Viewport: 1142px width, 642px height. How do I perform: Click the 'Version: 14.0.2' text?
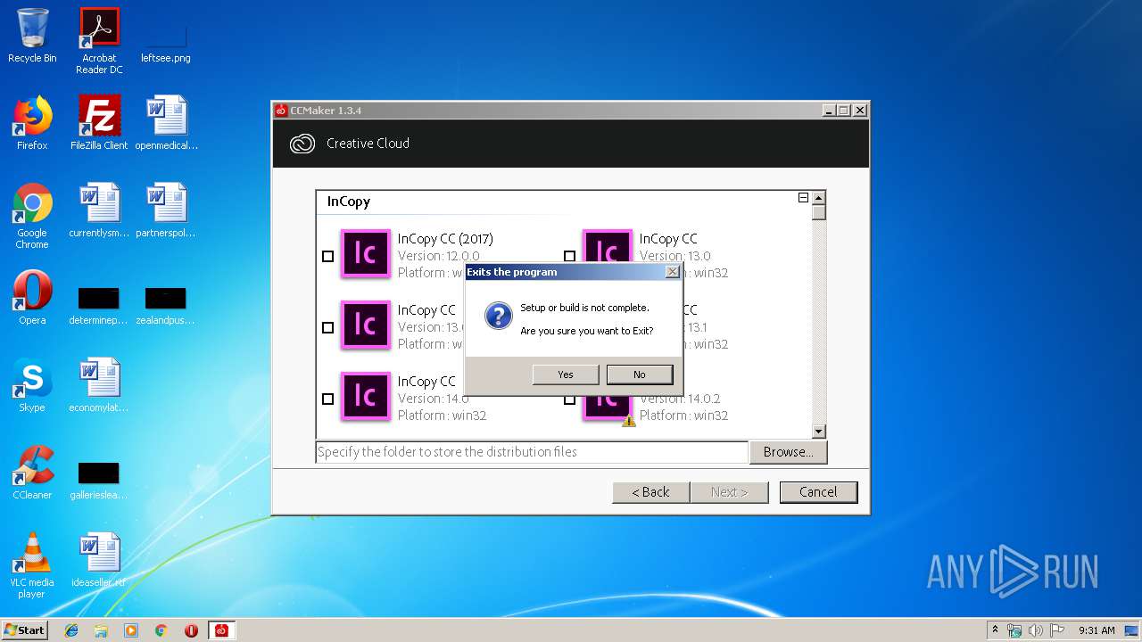point(680,399)
